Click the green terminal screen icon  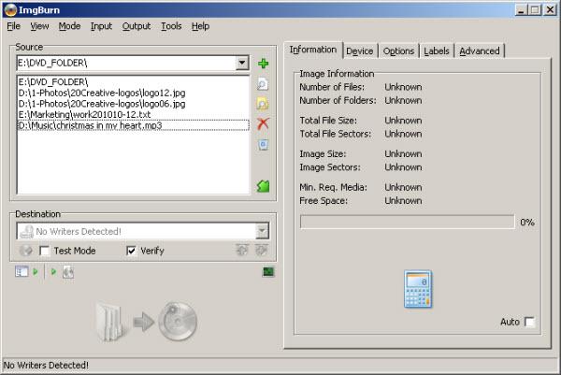(x=268, y=272)
